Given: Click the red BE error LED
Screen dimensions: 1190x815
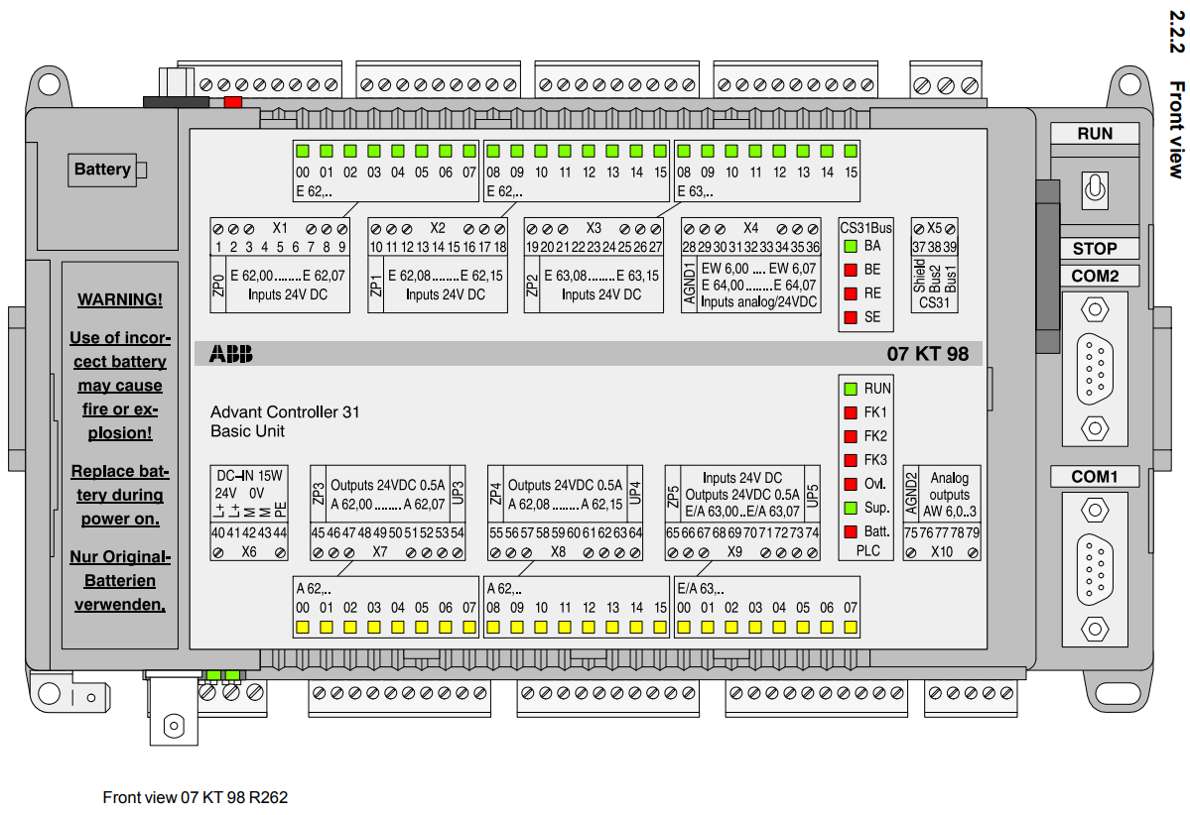Looking at the screenshot, I should (850, 270).
